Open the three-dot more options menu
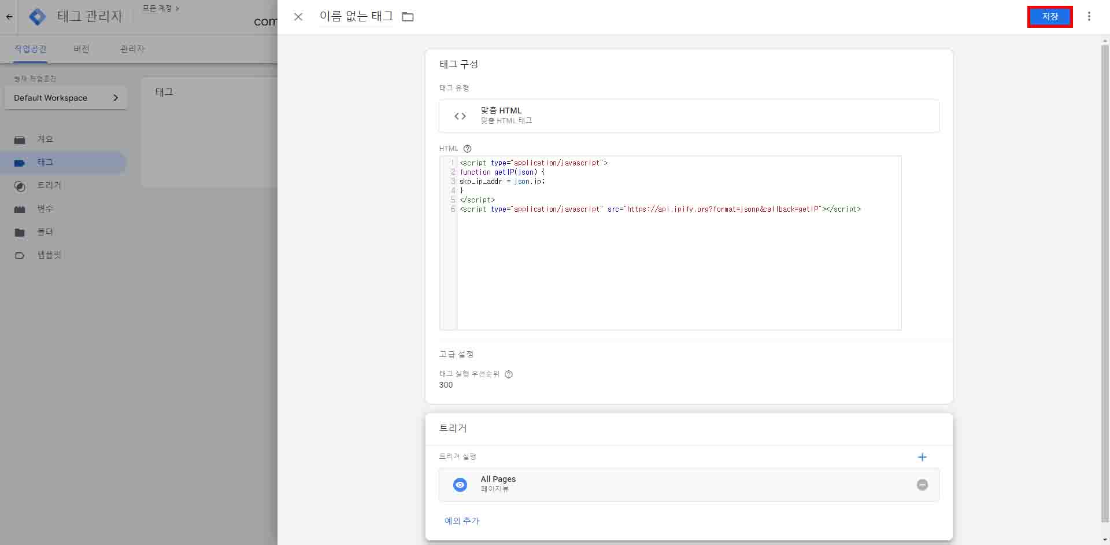Image resolution: width=1110 pixels, height=545 pixels. pyautogui.click(x=1089, y=17)
